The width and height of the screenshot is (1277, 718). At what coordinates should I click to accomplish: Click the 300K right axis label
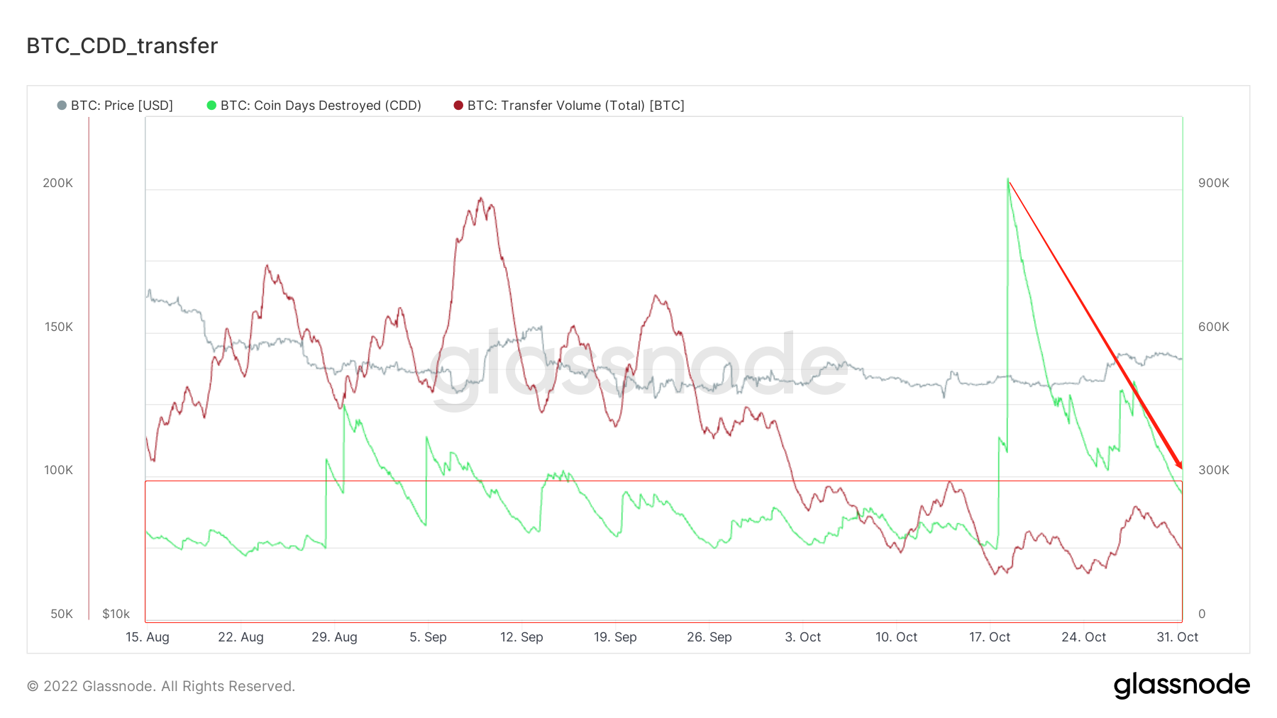pos(1213,470)
